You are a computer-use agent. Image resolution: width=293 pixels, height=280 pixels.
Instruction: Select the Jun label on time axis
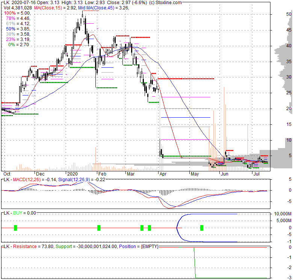click(224, 174)
